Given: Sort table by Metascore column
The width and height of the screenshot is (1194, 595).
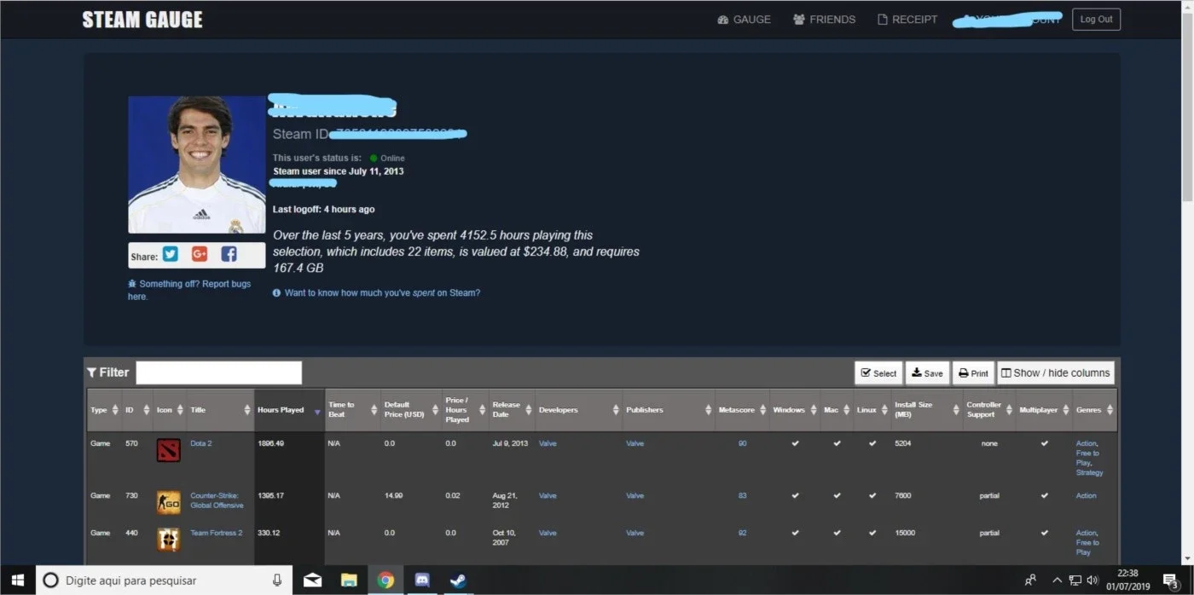Looking at the screenshot, I should 742,410.
